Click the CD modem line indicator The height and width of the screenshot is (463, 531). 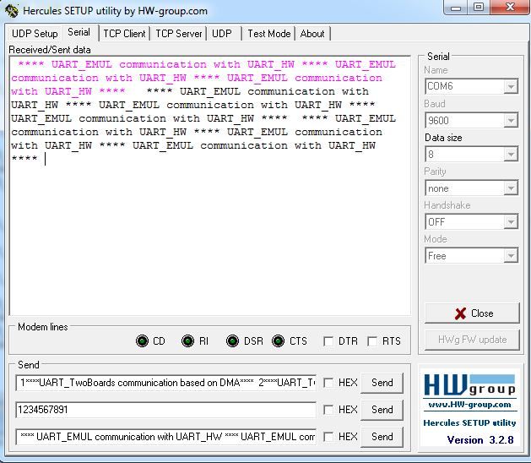(142, 340)
